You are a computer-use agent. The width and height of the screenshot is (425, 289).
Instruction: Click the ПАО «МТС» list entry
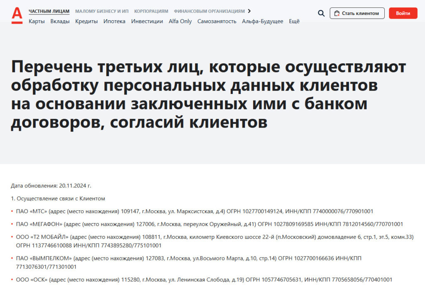pos(195,212)
